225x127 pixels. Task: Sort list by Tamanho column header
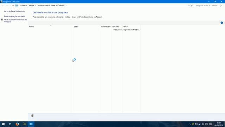pos(117,27)
